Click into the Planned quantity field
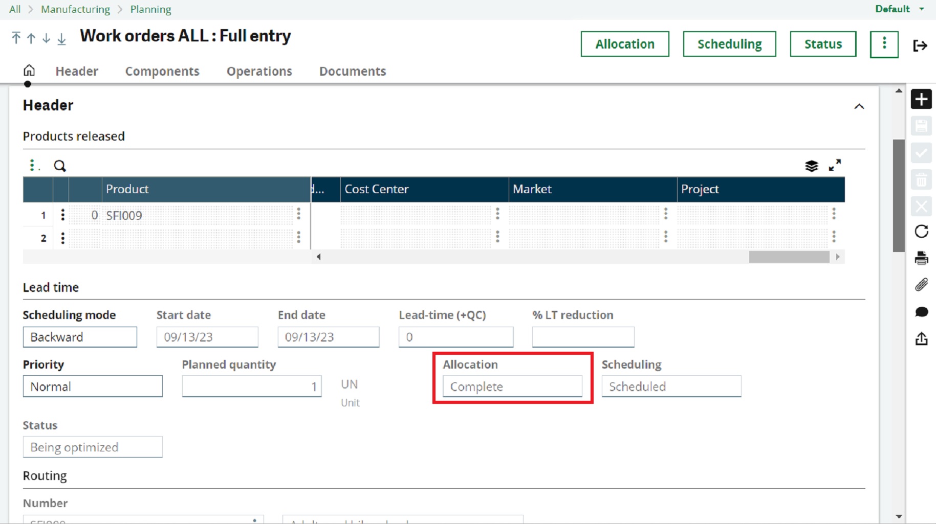The width and height of the screenshot is (936, 524). [x=251, y=386]
